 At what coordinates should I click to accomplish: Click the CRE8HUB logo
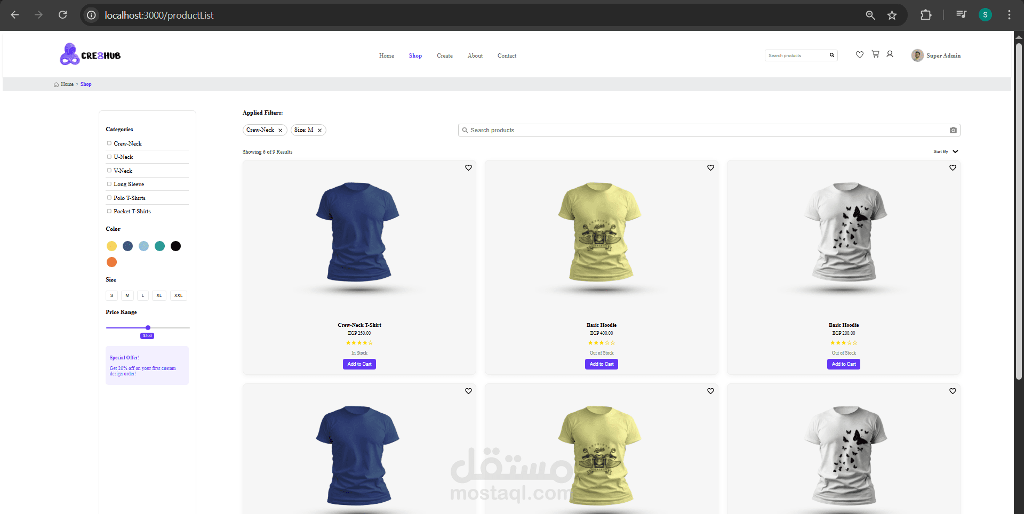pyautogui.click(x=90, y=54)
